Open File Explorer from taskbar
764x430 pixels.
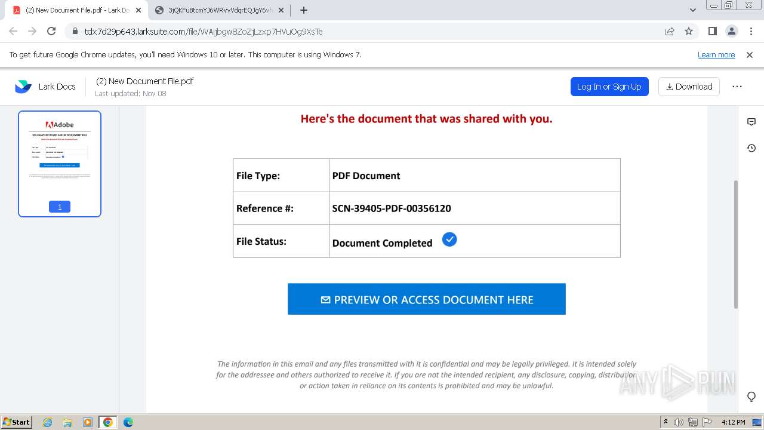coord(67,422)
